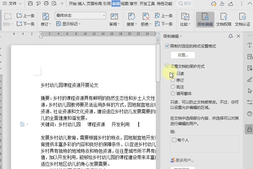This screenshot has height=169, width=253.
Task: Open the 文件 menu
Action: pos(12,3)
